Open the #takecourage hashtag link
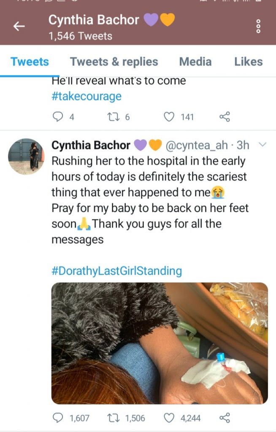 click(x=86, y=96)
